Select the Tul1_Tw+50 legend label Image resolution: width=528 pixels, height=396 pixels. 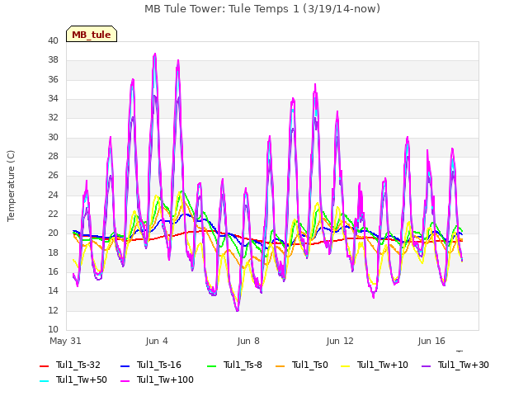82,379
